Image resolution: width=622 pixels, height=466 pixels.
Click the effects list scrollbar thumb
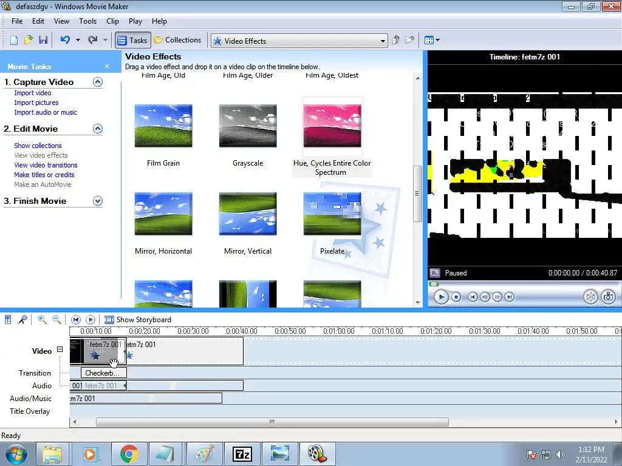[417, 194]
